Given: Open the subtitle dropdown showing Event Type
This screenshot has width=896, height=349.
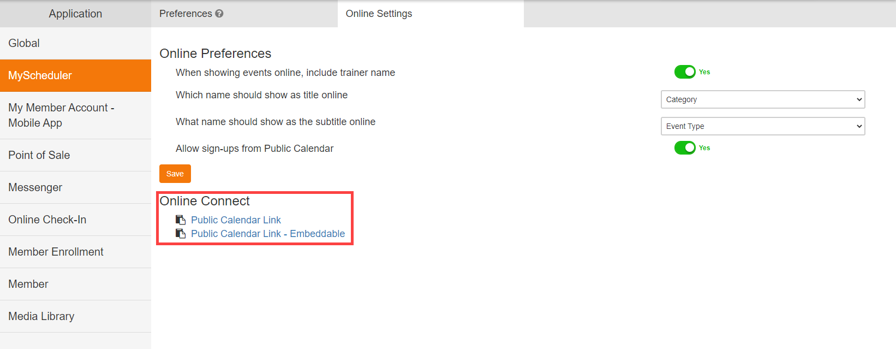Looking at the screenshot, I should 763,126.
